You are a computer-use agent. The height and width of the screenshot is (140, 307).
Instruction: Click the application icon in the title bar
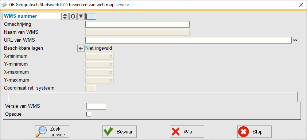pyautogui.click(x=4, y=5)
